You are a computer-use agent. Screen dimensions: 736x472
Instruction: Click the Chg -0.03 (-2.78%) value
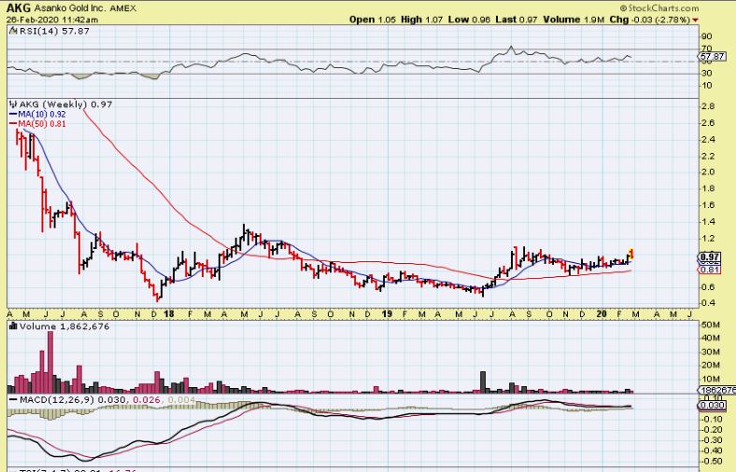coord(650,20)
